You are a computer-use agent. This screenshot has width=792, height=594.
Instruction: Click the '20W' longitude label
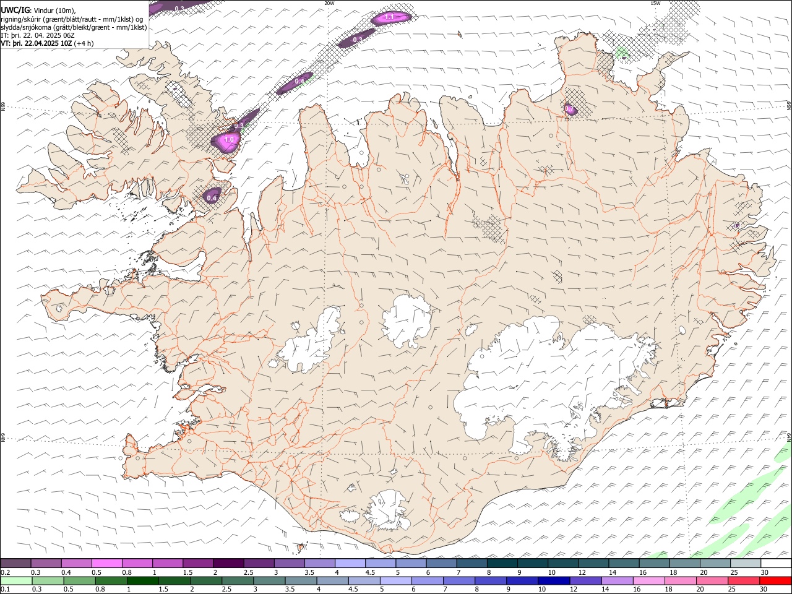329,3
